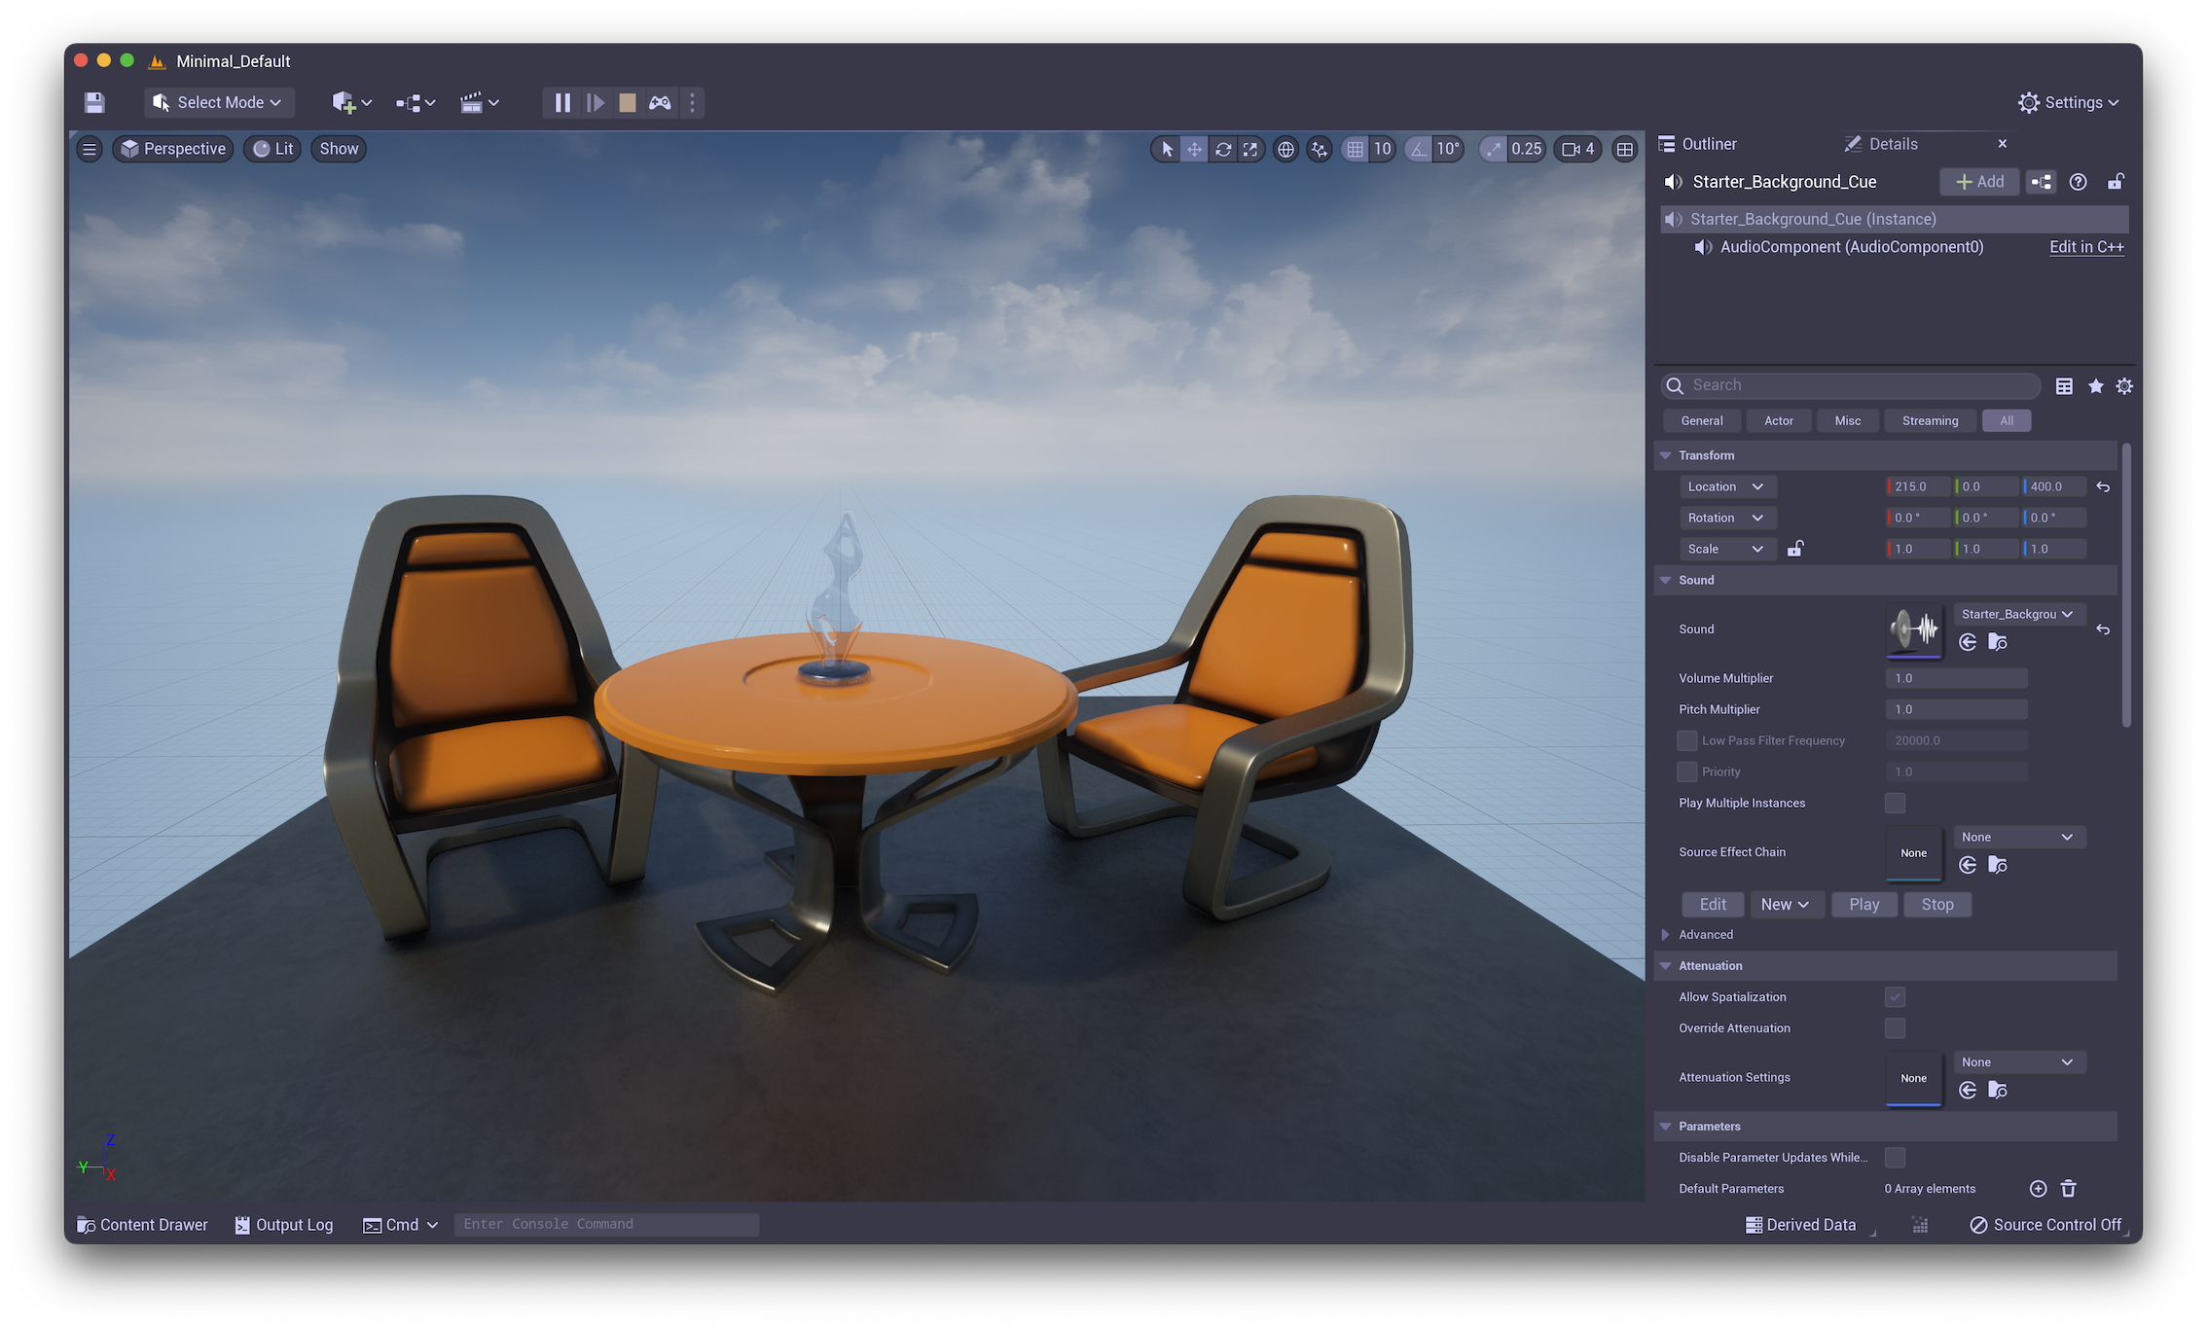
Task: Open the Attenuation Settings None dropdown
Action: pos(2018,1062)
